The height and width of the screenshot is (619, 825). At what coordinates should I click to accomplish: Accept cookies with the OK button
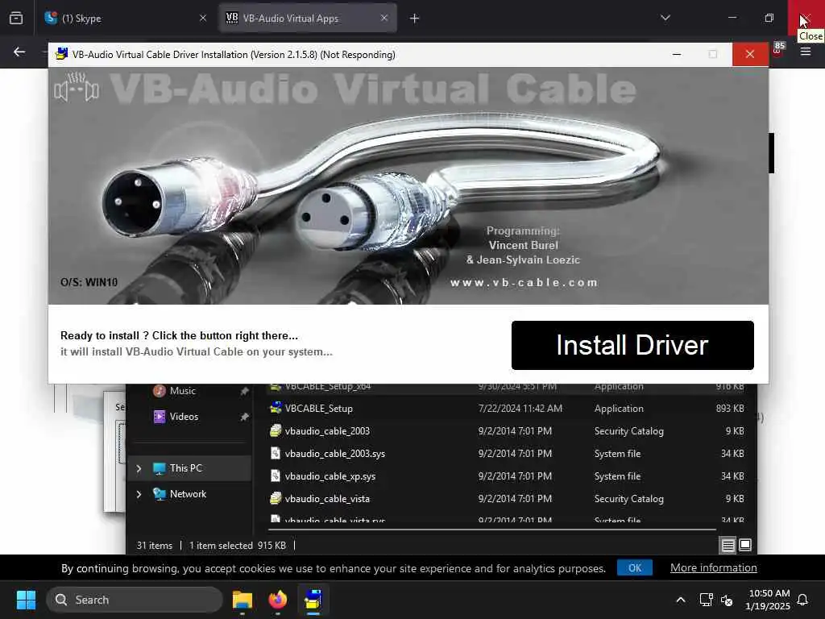(635, 568)
